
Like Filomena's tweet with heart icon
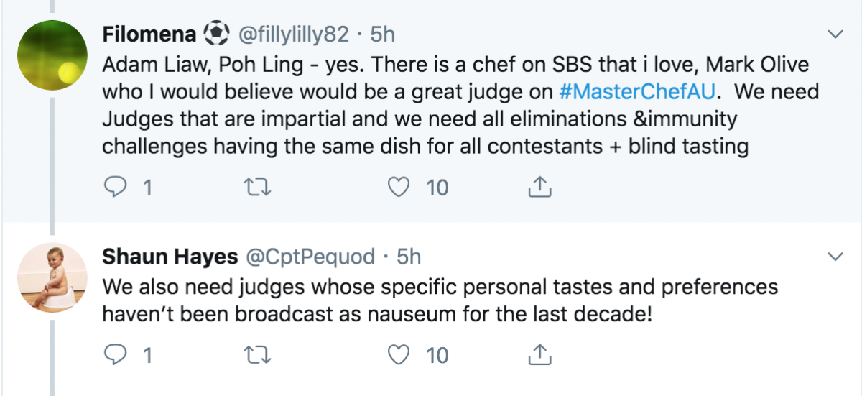click(x=397, y=188)
